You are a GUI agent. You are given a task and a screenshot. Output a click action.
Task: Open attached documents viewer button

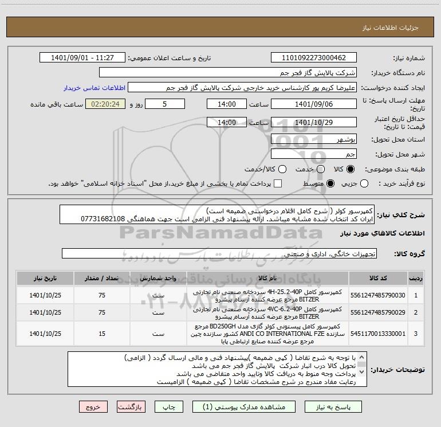click(244, 407)
